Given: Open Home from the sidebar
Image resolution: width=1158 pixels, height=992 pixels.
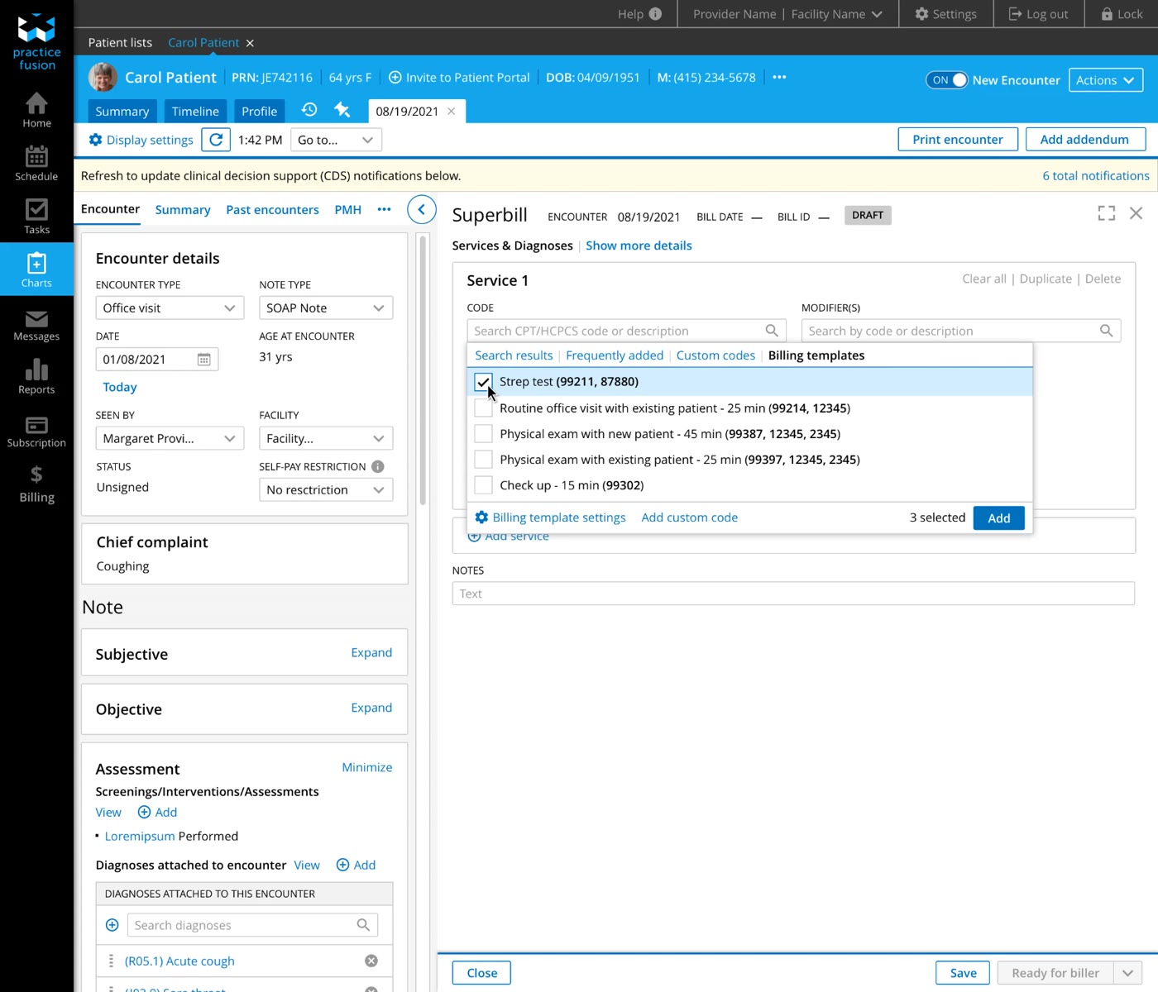Looking at the screenshot, I should pyautogui.click(x=36, y=110).
